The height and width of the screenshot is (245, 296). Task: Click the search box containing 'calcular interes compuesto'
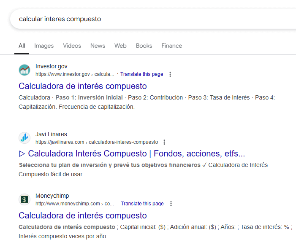[x=153, y=19]
